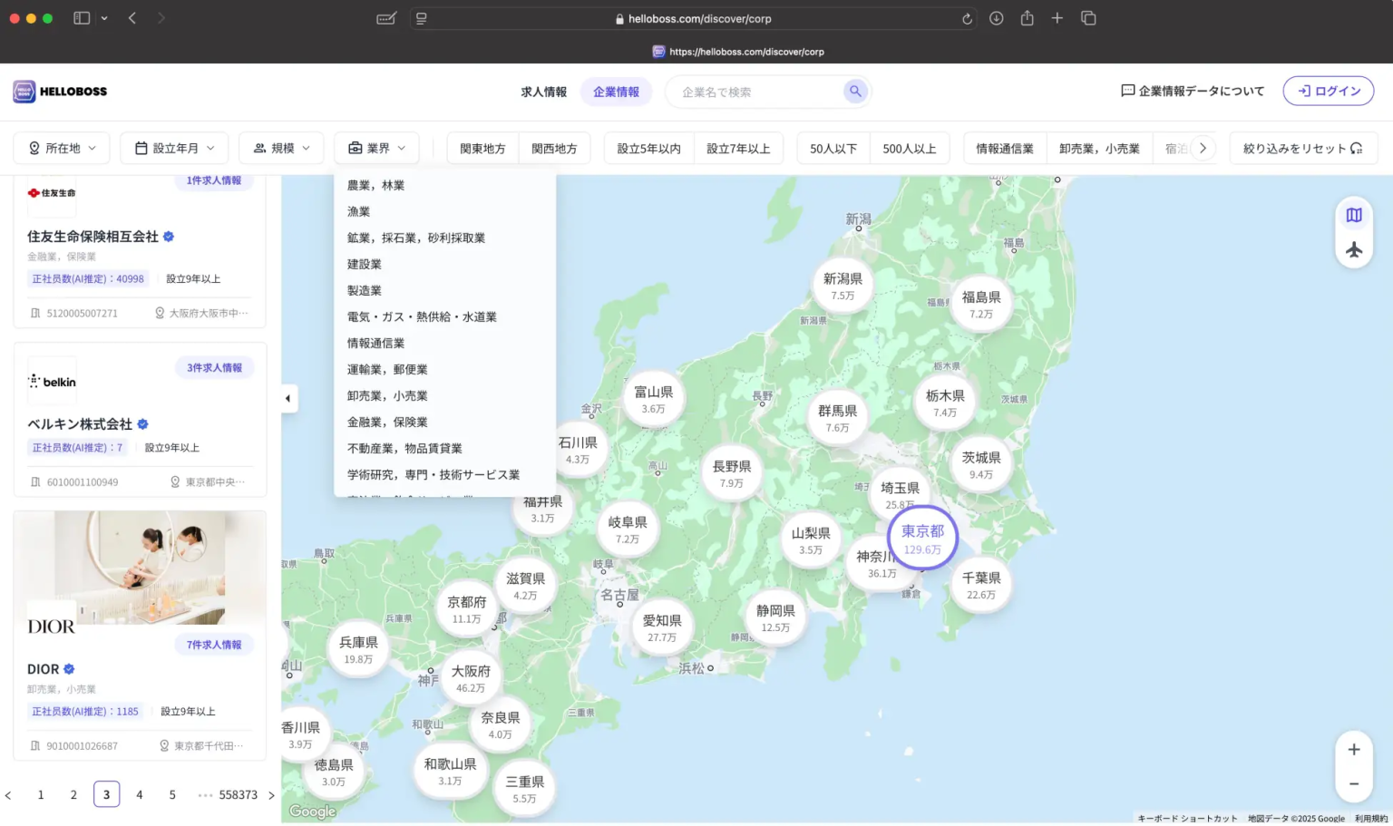Click the search magnifier icon

[x=854, y=91]
